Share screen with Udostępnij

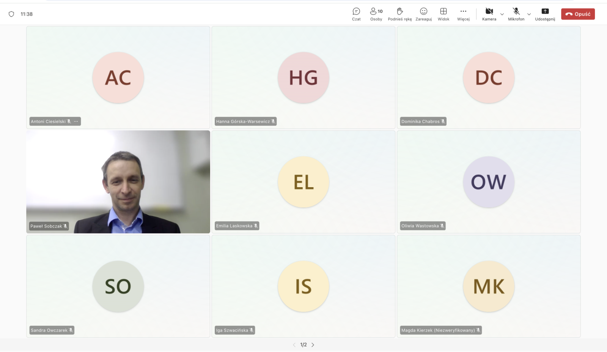tap(545, 14)
